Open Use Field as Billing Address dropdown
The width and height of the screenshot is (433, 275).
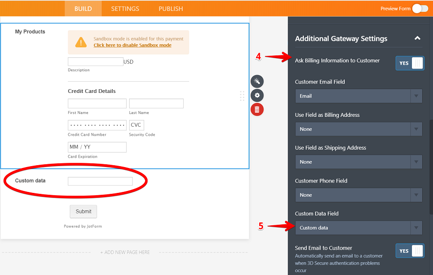359,129
